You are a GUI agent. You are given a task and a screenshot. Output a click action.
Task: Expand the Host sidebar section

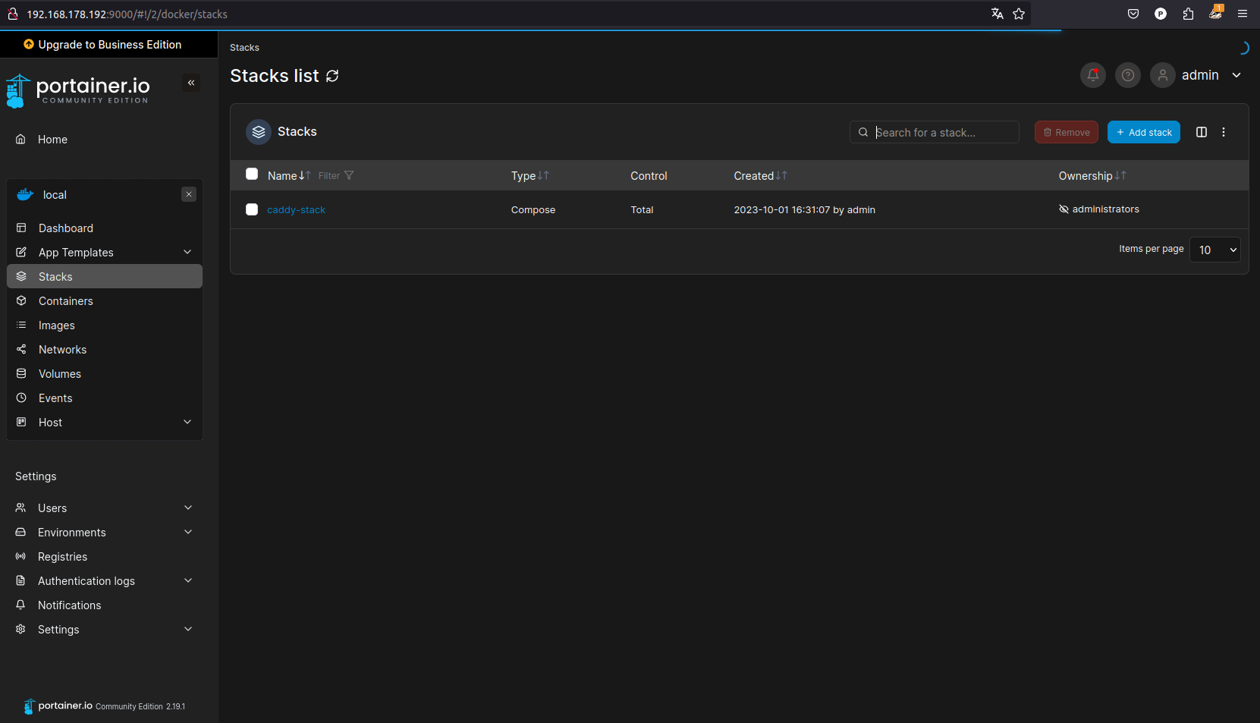(x=187, y=422)
